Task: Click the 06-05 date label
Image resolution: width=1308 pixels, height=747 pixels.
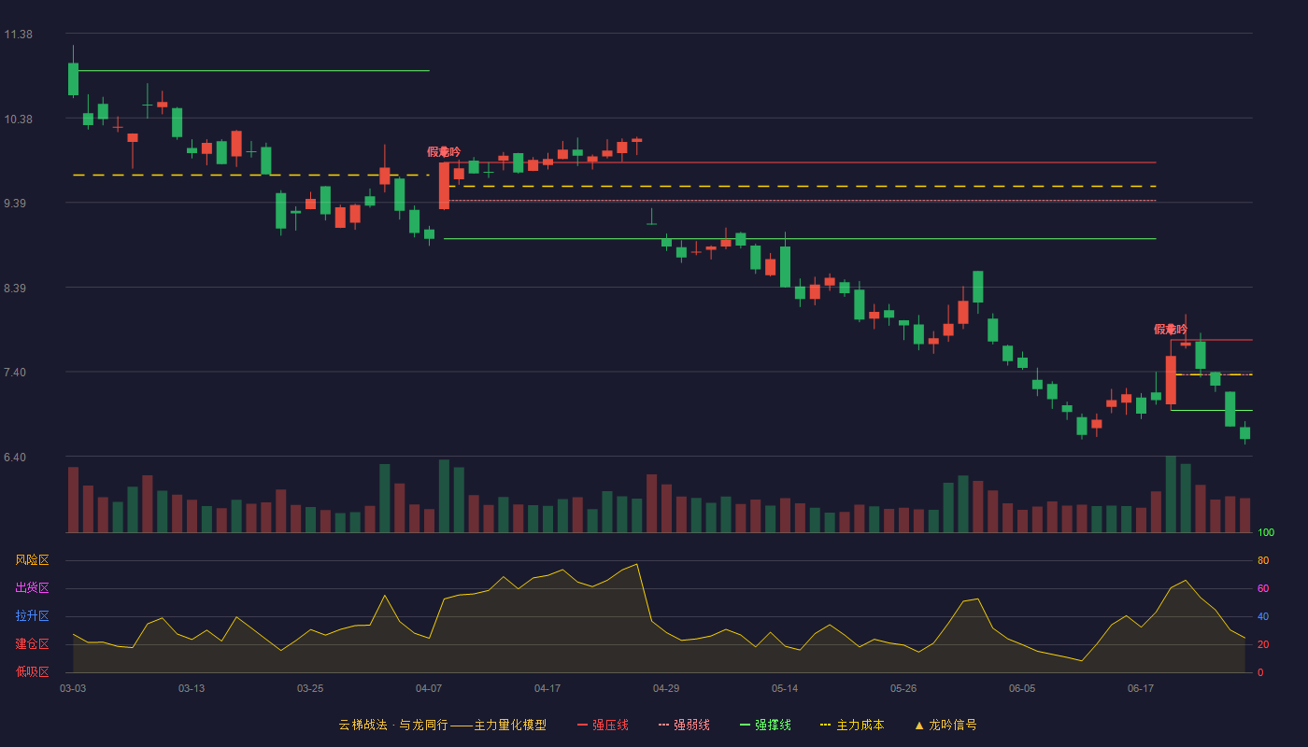Action: click(x=1022, y=688)
